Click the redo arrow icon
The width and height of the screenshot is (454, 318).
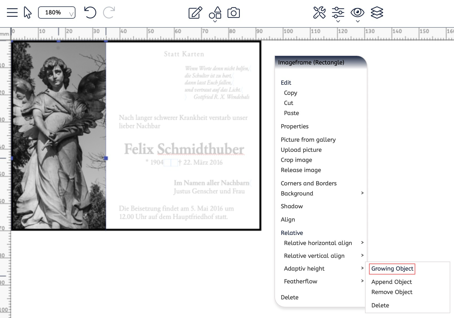coord(109,13)
